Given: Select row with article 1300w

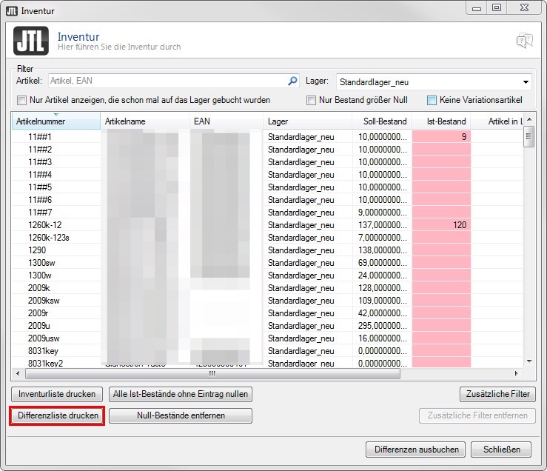Looking at the screenshot, I should [267, 275].
